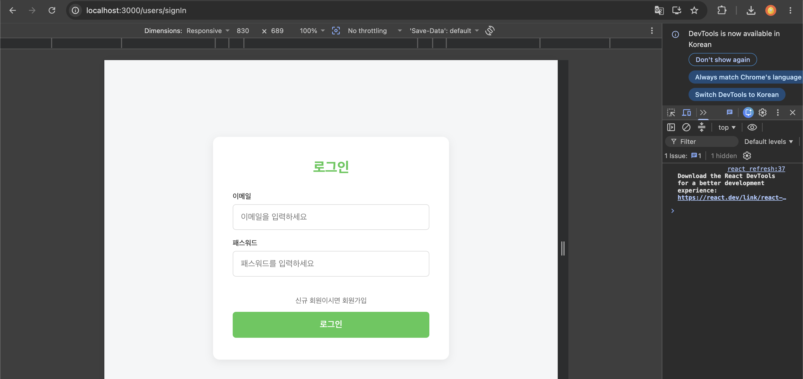Image resolution: width=803 pixels, height=379 pixels.
Task: Go forward to the next page
Action: click(32, 10)
